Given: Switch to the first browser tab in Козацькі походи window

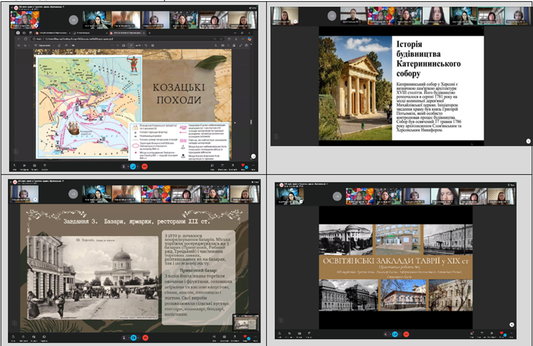Looking at the screenshot, I should tap(53, 33).
